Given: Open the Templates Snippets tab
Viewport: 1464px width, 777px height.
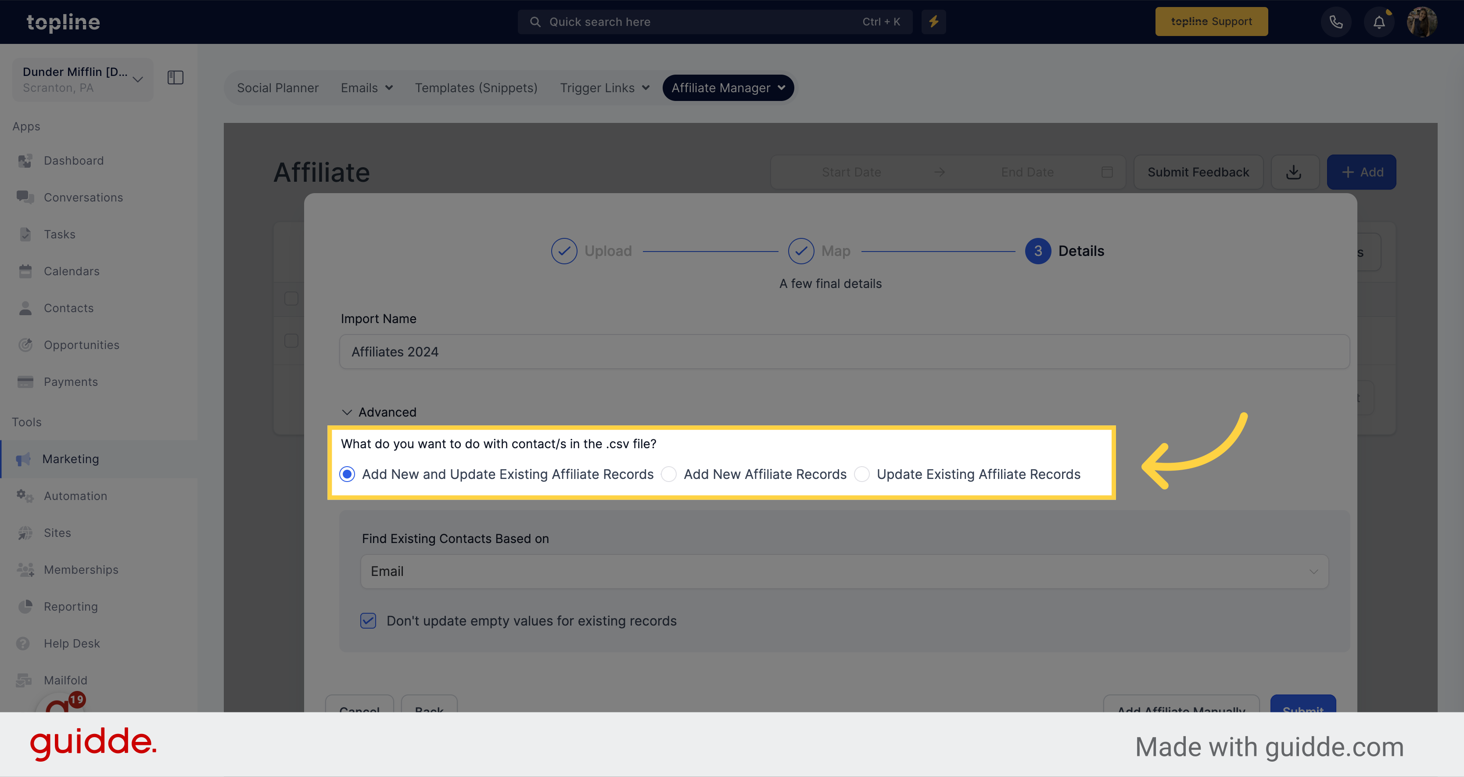Looking at the screenshot, I should click(x=475, y=87).
